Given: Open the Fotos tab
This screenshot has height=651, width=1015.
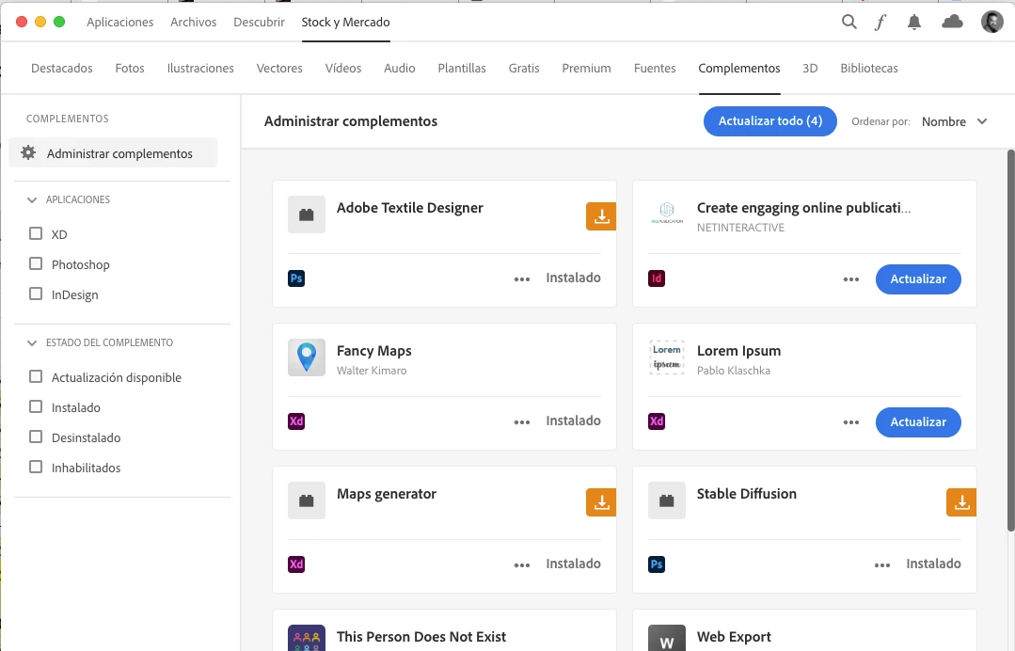Looking at the screenshot, I should (x=130, y=68).
